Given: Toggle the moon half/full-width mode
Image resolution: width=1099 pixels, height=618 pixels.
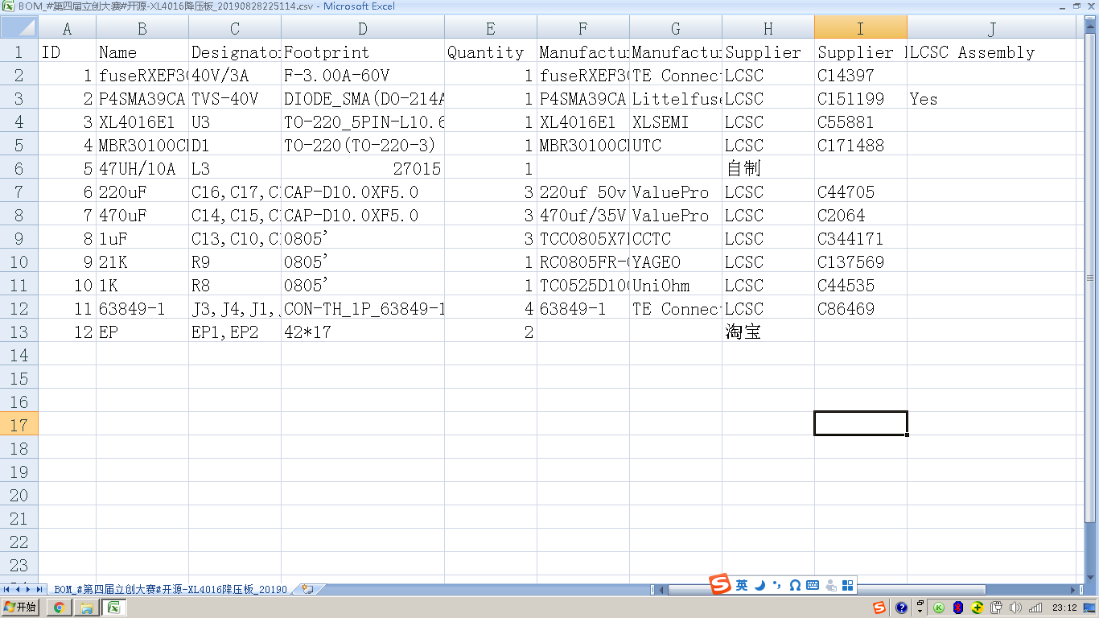Looking at the screenshot, I should [759, 585].
